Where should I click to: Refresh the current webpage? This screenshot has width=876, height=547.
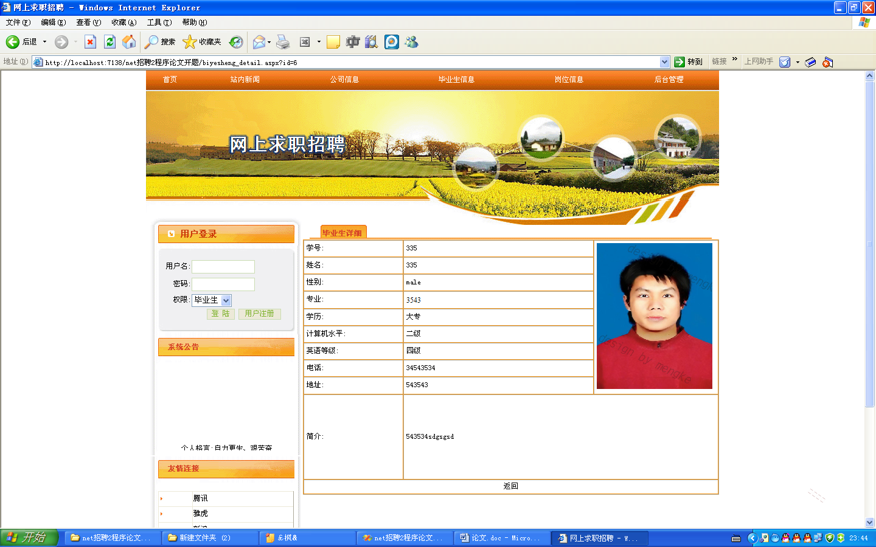[109, 41]
